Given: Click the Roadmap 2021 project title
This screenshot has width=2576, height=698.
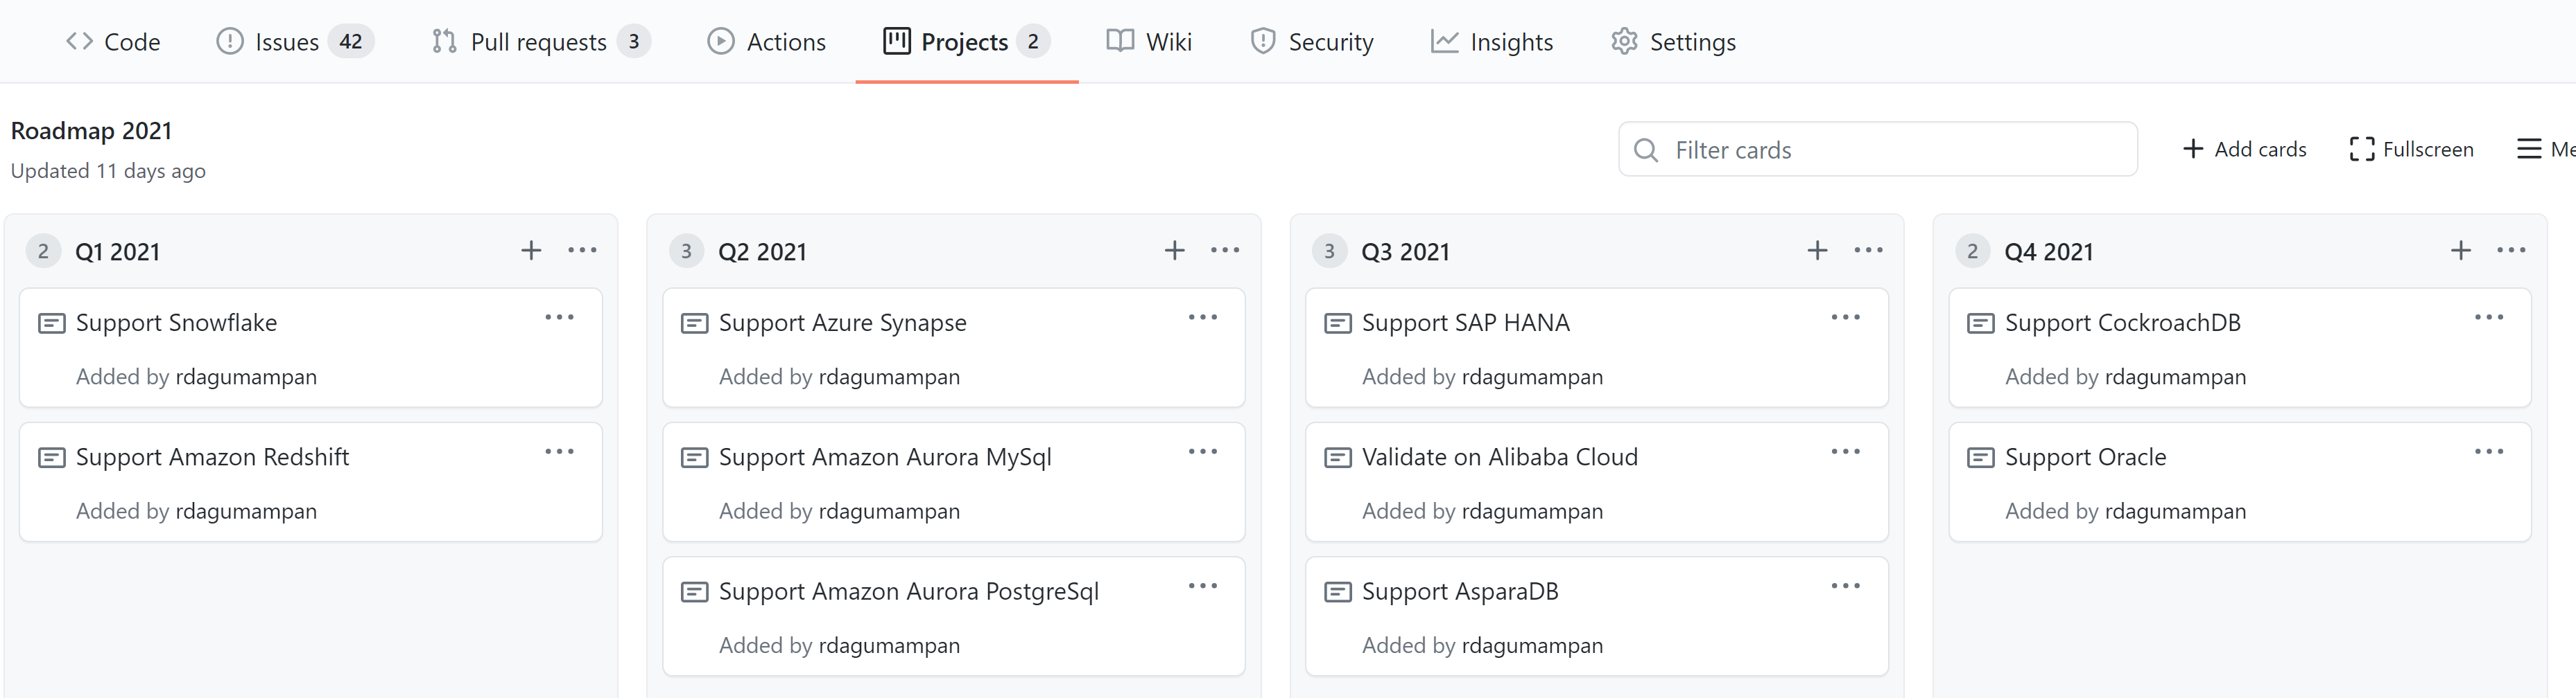Looking at the screenshot, I should point(91,131).
